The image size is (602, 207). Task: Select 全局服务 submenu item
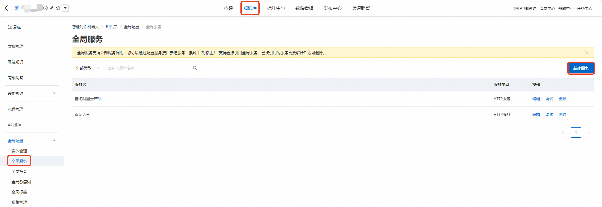[19, 161]
